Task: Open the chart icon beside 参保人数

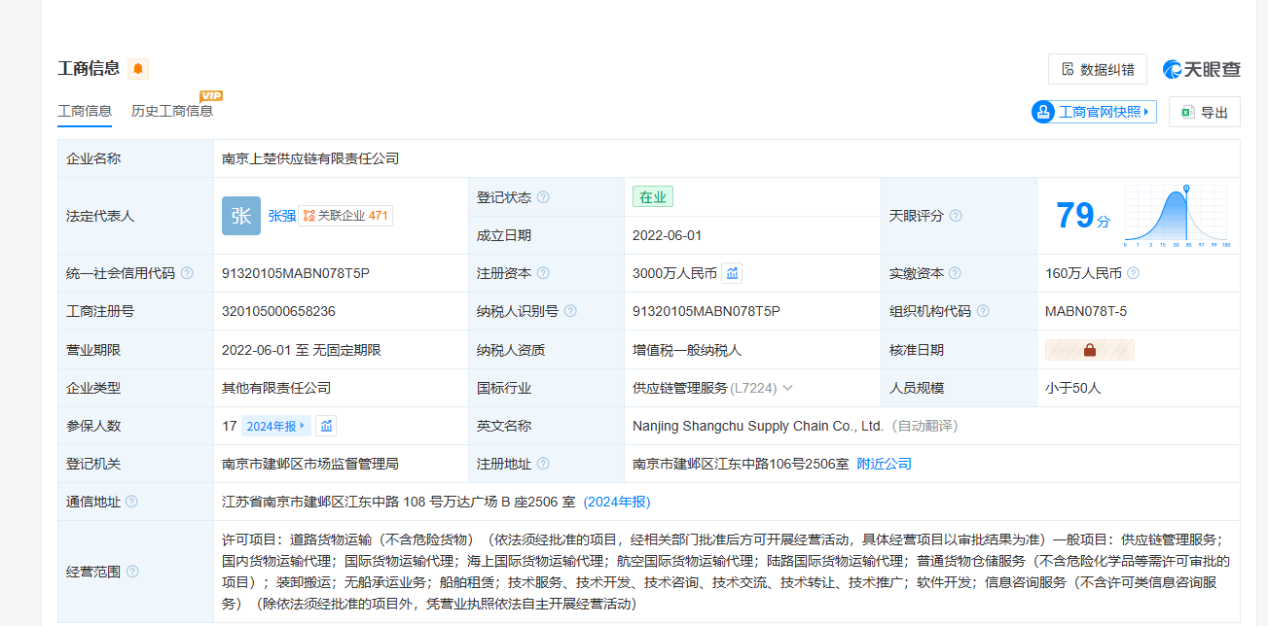Action: click(x=326, y=426)
